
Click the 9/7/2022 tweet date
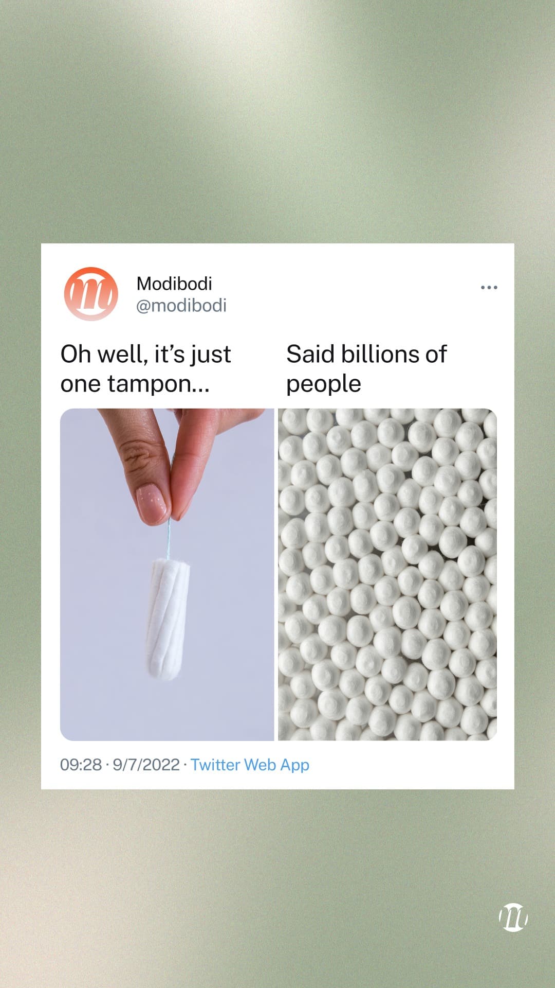click(x=146, y=764)
